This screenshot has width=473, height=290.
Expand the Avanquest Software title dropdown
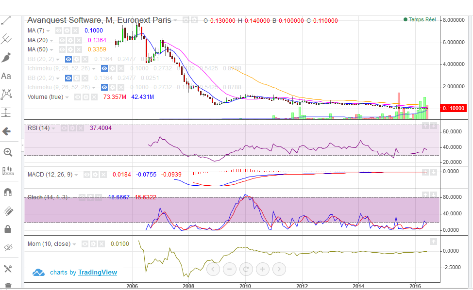[176, 20]
